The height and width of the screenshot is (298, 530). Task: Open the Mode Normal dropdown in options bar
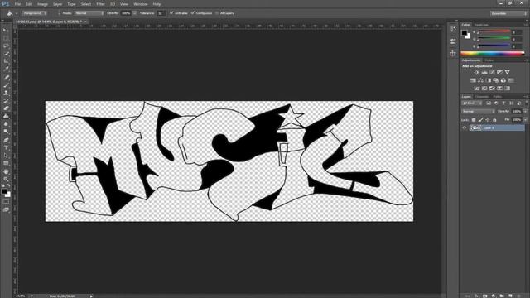89,13
